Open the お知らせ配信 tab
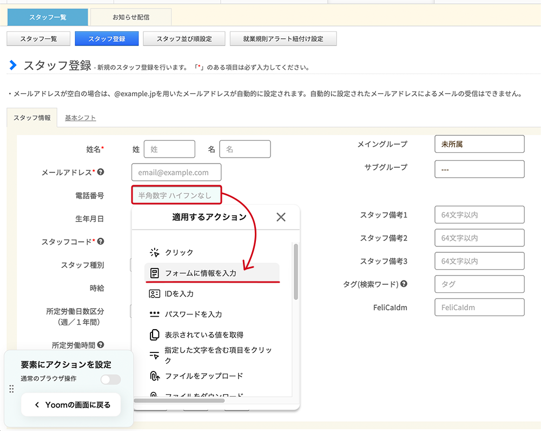The height and width of the screenshot is (431, 541). [x=131, y=17]
